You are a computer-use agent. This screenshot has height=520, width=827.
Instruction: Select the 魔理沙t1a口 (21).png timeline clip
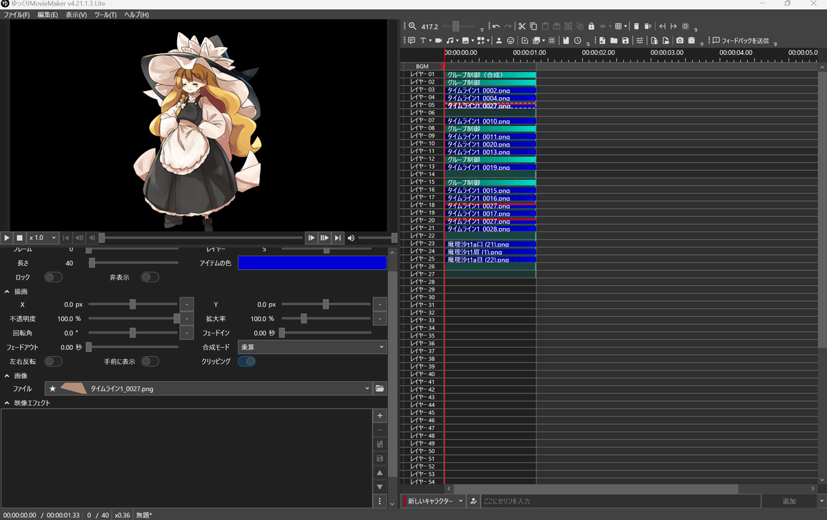pyautogui.click(x=490, y=244)
